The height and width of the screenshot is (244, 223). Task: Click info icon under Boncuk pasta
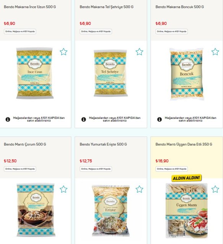160,119
